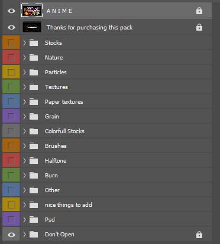Screen dimensions: 220x244
Task: Select the Paper textures group
Action: click(116, 101)
